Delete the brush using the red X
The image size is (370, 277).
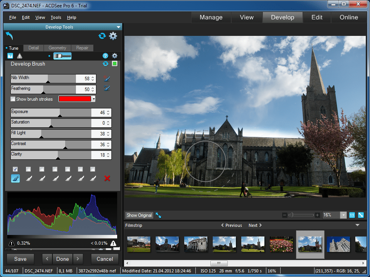(x=107, y=178)
